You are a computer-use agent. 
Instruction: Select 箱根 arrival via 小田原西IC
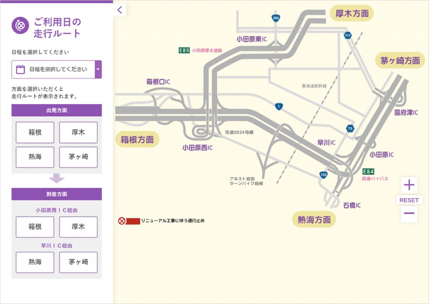tap(35, 227)
